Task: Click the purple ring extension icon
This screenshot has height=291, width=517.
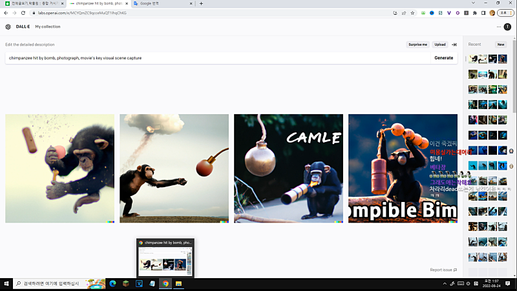Action: pyautogui.click(x=458, y=13)
